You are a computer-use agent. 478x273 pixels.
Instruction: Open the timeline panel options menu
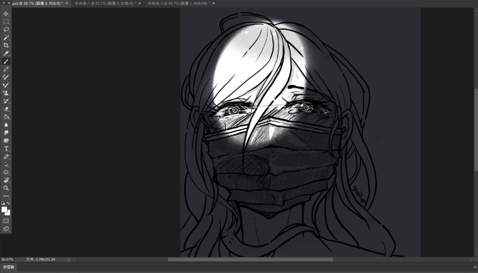coord(475,267)
